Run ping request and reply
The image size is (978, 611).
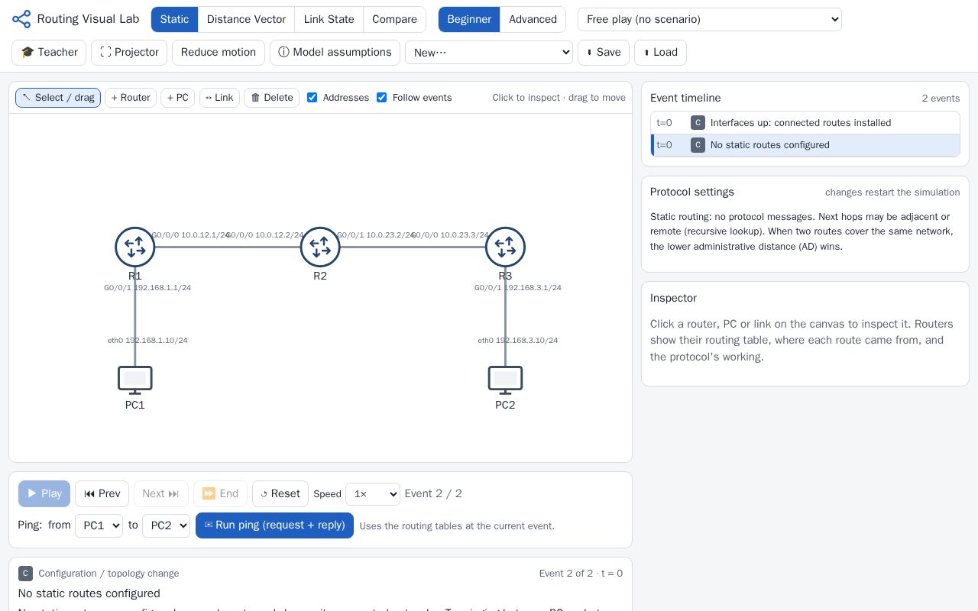(274, 525)
